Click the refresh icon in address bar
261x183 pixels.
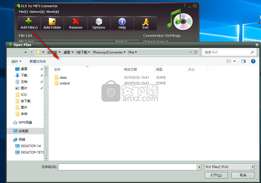coord(196,52)
